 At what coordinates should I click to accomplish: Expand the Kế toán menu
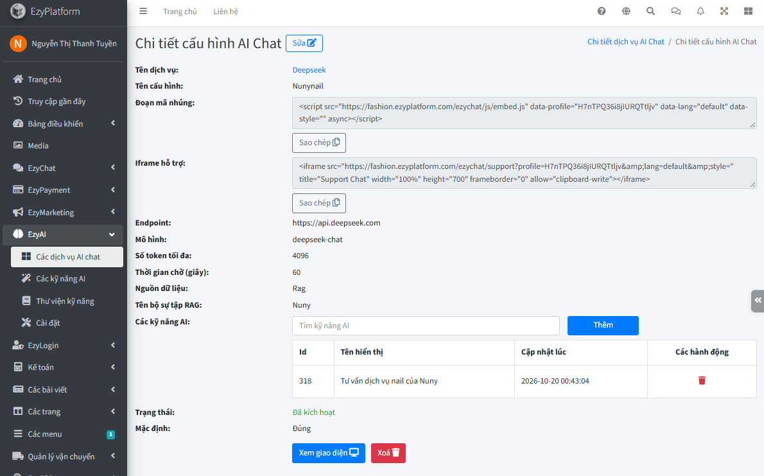[62, 367]
